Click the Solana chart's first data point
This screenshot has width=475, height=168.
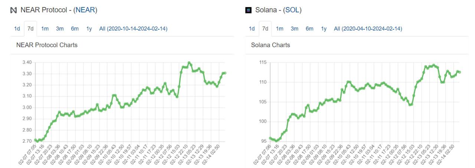click(x=270, y=138)
